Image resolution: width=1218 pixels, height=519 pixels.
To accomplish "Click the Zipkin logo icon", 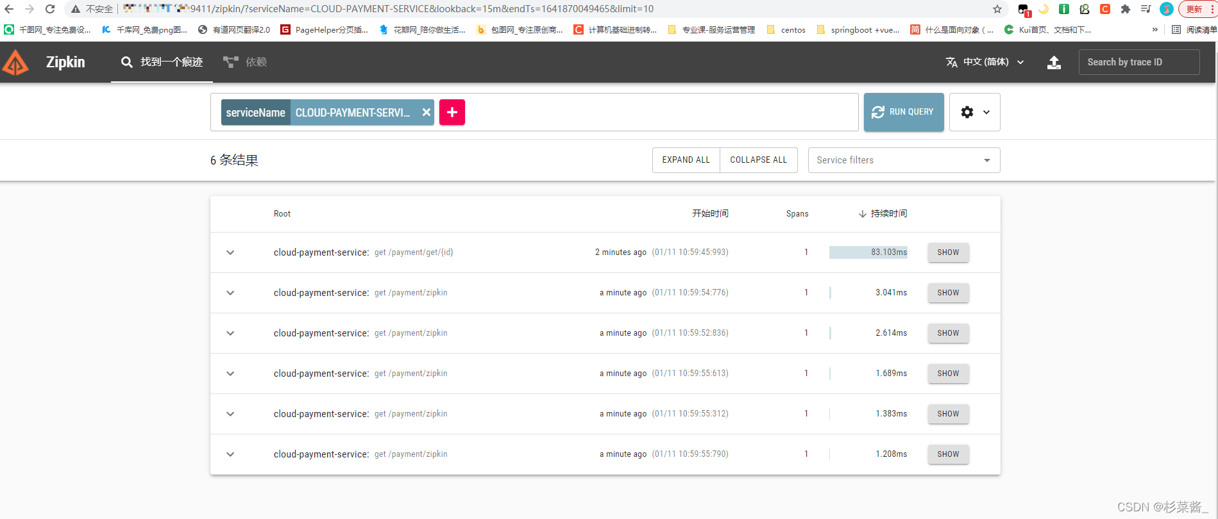I will click(x=16, y=62).
